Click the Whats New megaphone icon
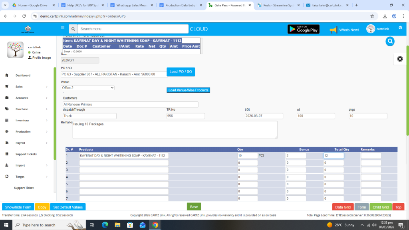 333,30
